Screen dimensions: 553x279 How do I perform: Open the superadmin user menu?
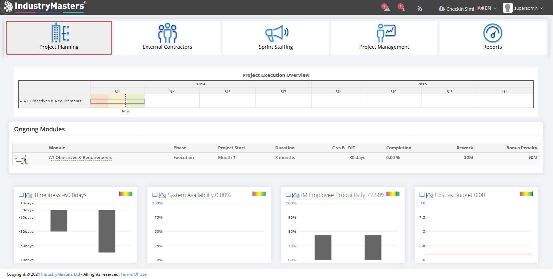(523, 8)
